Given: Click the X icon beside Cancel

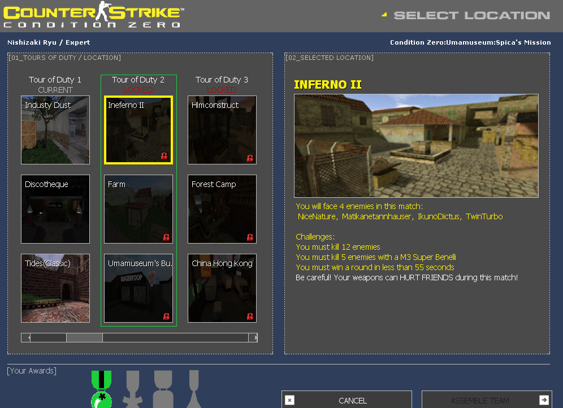Looking at the screenshot, I should pos(289,400).
